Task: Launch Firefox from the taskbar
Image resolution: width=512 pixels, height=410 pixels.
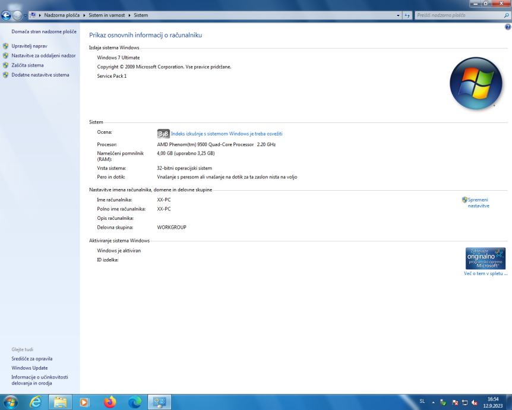Action: pyautogui.click(x=110, y=400)
